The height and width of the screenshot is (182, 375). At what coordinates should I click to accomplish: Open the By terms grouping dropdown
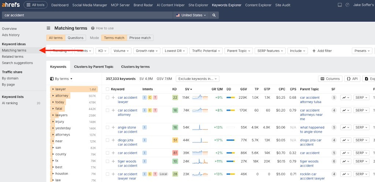tap(61, 79)
